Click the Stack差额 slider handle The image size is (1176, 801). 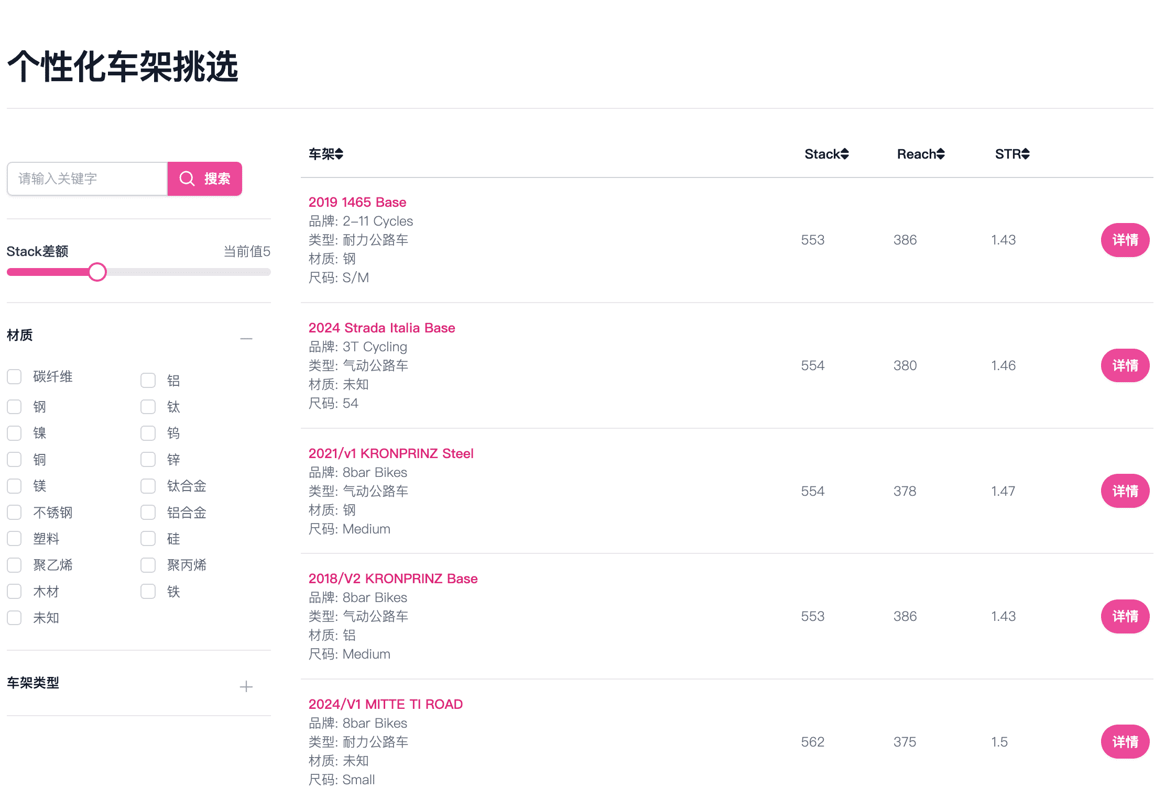coord(97,272)
